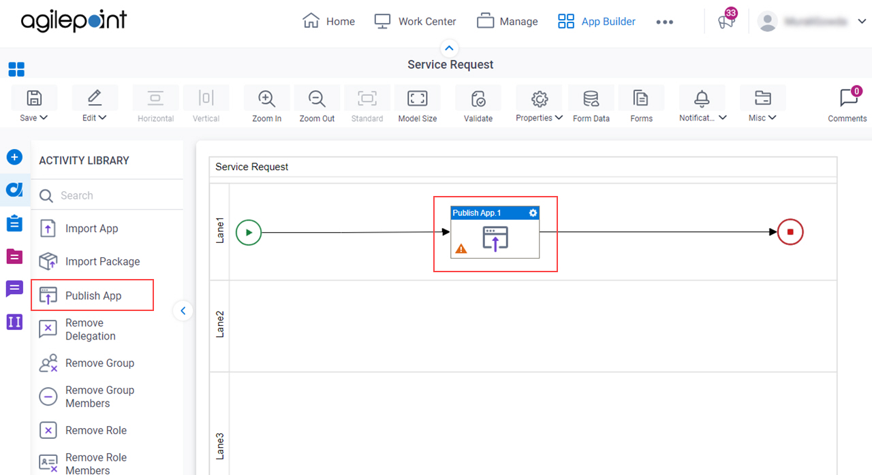The height and width of the screenshot is (475, 872).
Task: Click the blue grid apps icon
Action: click(16, 69)
